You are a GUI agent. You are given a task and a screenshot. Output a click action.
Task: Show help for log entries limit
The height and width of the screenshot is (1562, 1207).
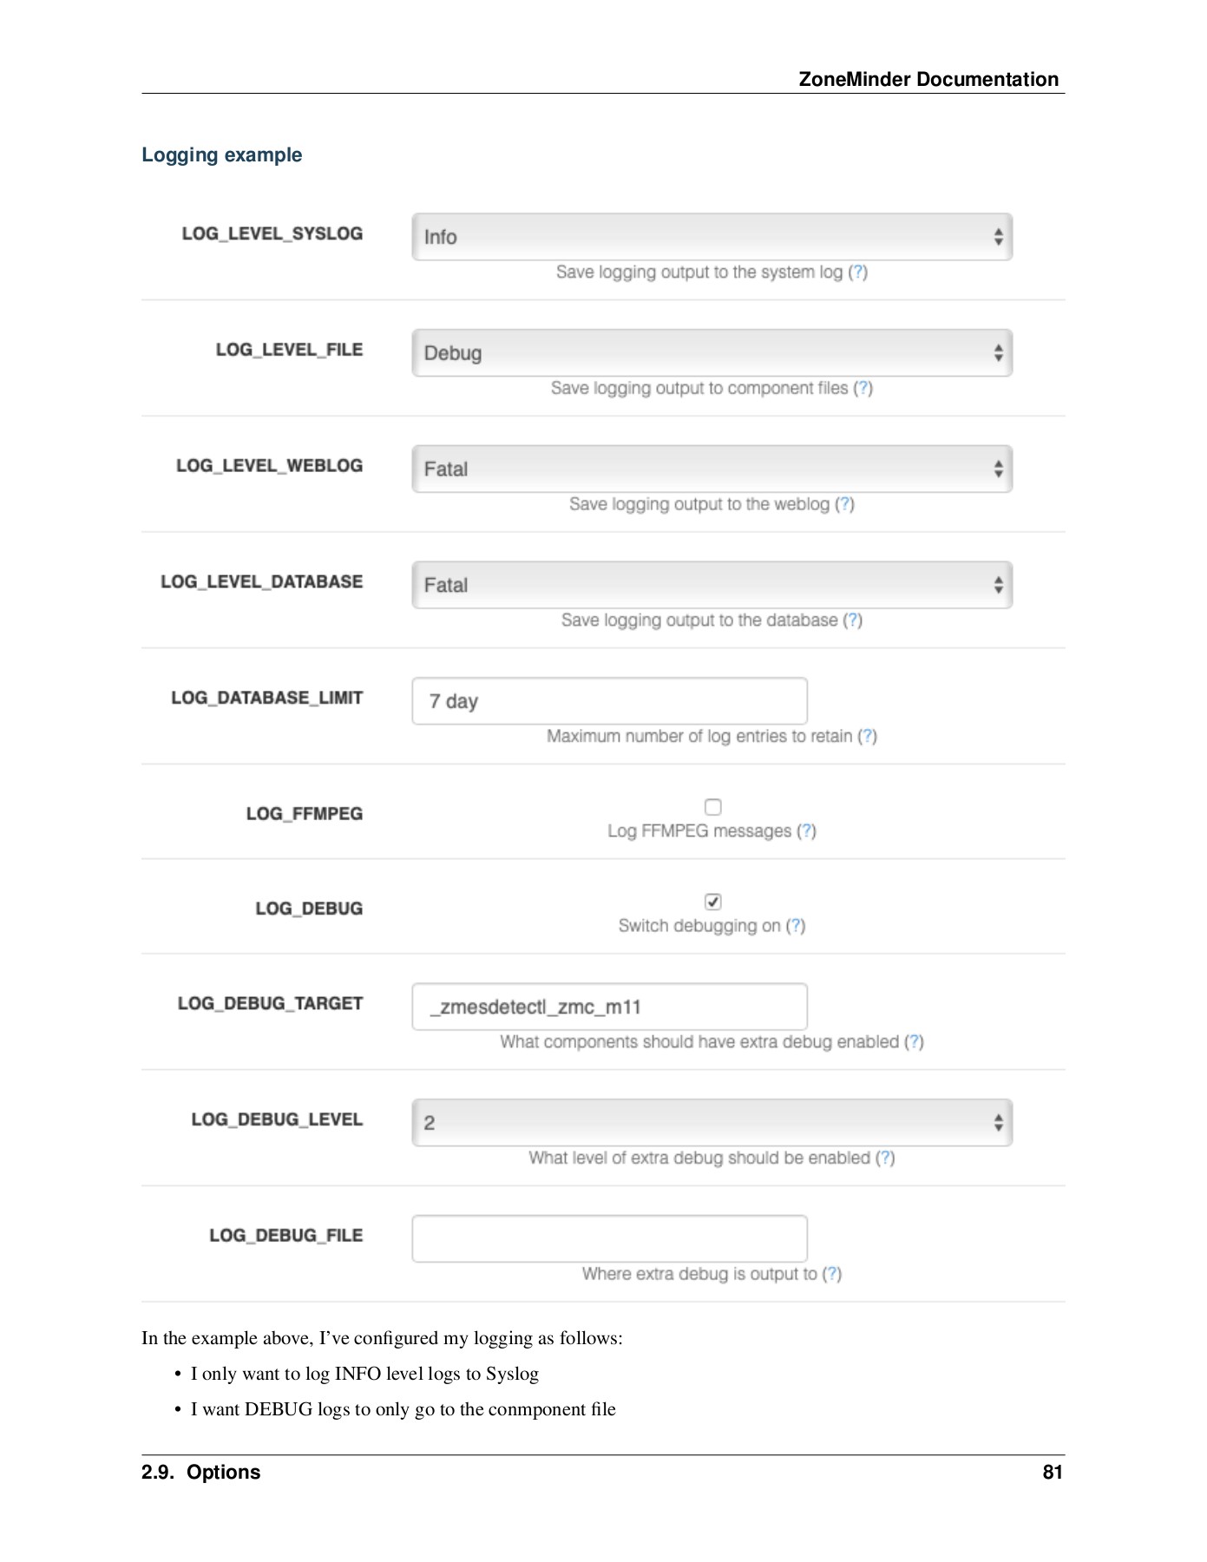pyautogui.click(x=868, y=737)
